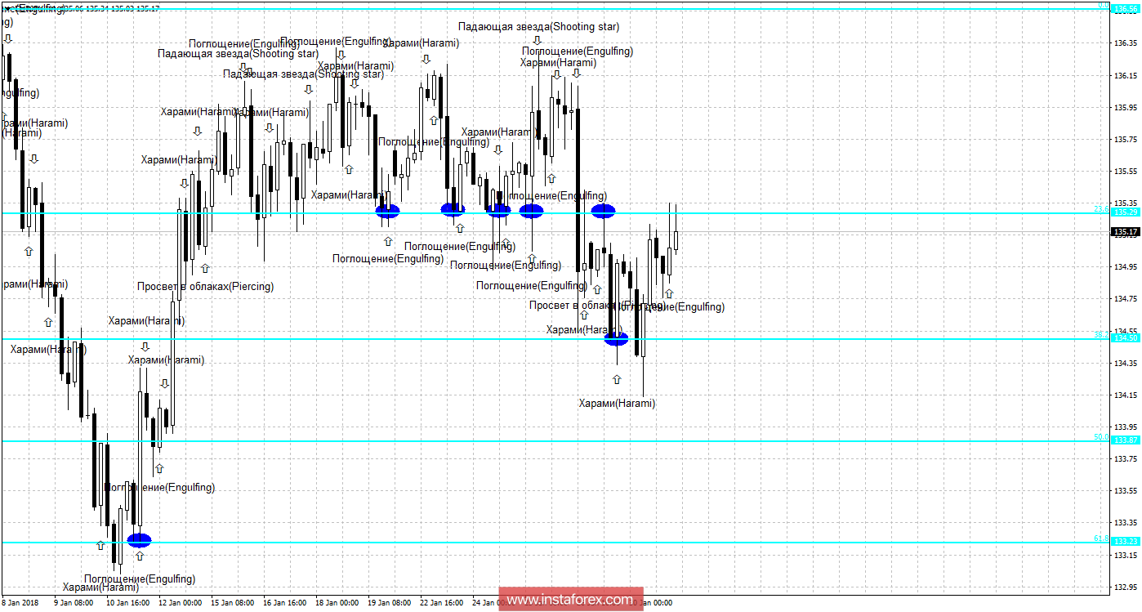This screenshot has width=1142, height=612.
Task: Click the 23.6 Fibonacci level label near the right edge
Action: coord(1102,208)
